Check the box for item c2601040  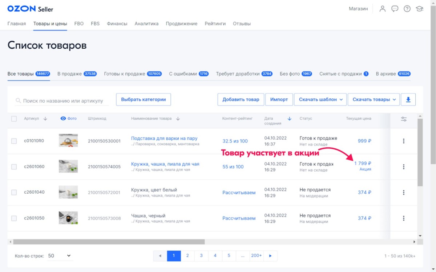pos(14,193)
